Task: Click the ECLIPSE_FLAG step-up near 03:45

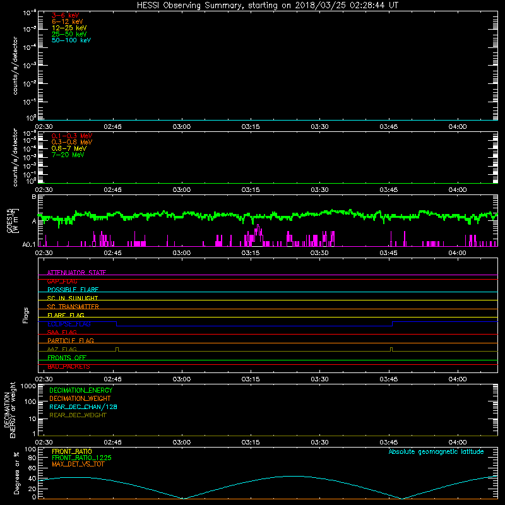Action: point(392,324)
